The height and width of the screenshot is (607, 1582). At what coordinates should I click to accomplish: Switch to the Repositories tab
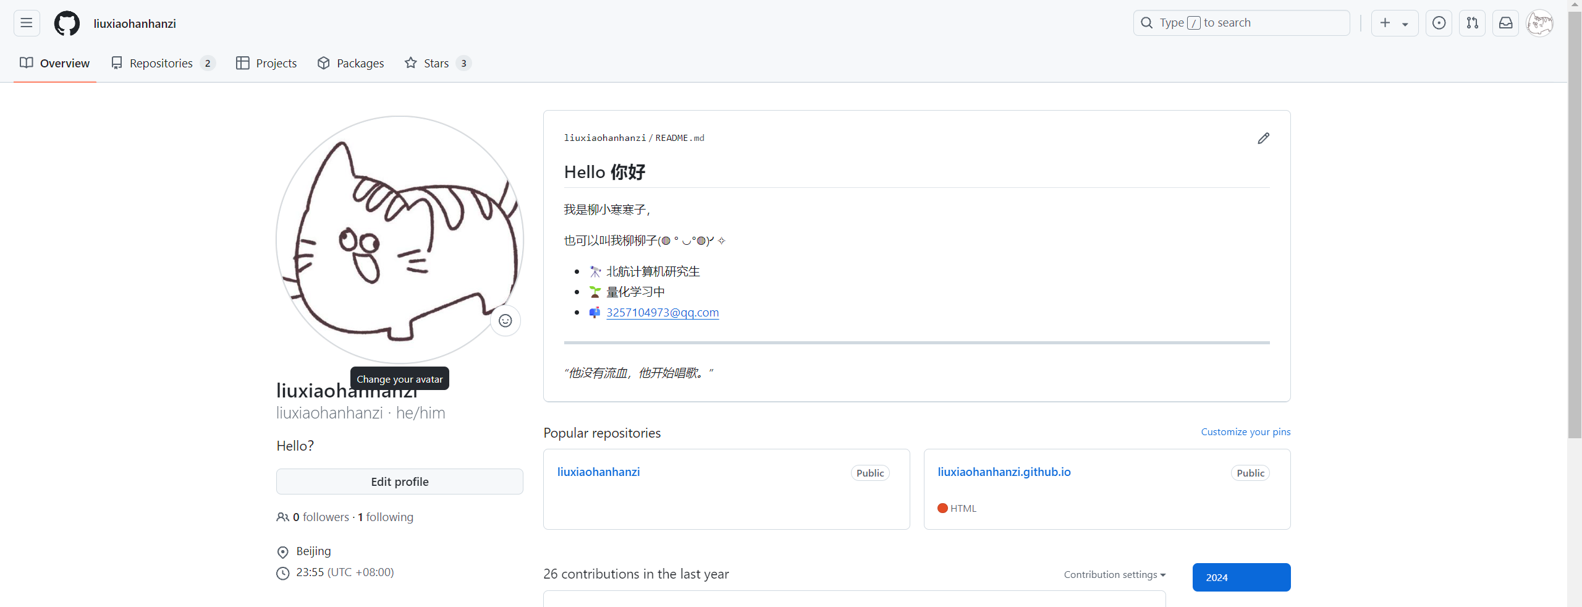(163, 63)
